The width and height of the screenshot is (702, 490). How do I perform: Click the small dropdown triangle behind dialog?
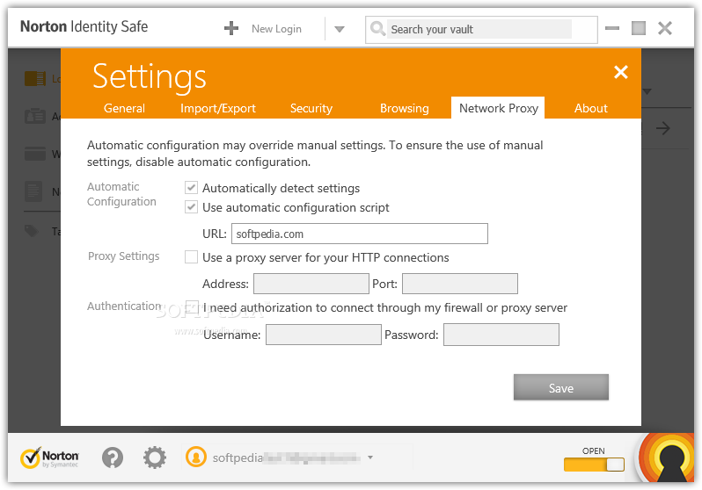(647, 91)
